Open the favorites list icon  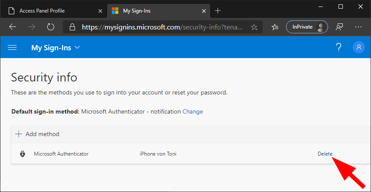[275, 27]
